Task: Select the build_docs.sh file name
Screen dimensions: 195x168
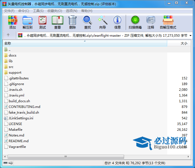Action: [x=19, y=101]
